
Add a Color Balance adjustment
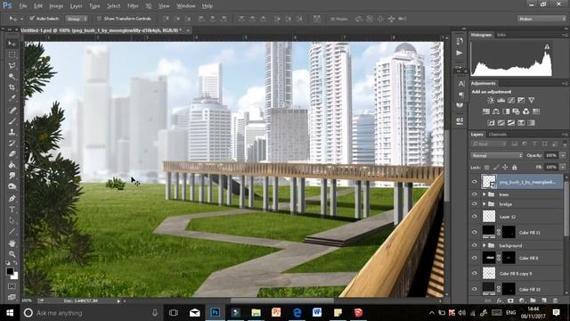click(496, 111)
